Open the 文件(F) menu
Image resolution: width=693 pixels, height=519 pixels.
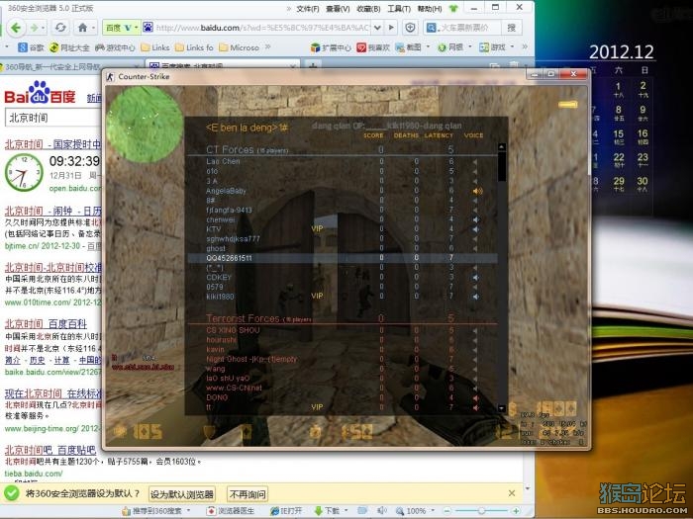[308, 8]
